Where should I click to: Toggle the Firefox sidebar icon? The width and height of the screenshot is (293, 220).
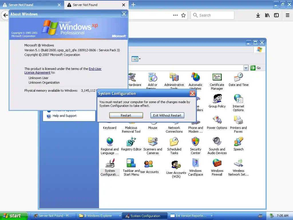tap(276, 15)
